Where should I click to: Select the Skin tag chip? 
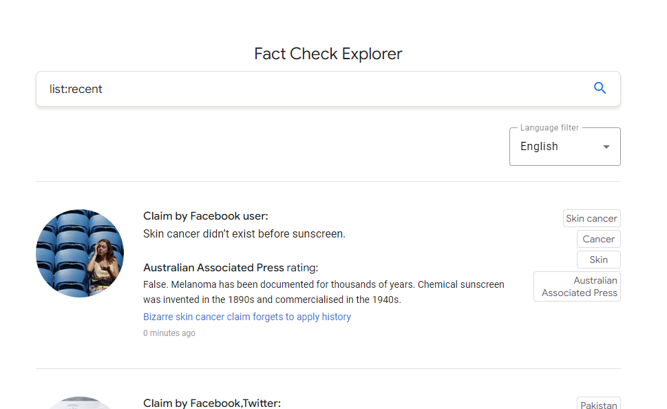599,260
